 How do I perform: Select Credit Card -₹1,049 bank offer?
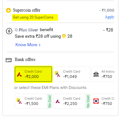point(72,74)
